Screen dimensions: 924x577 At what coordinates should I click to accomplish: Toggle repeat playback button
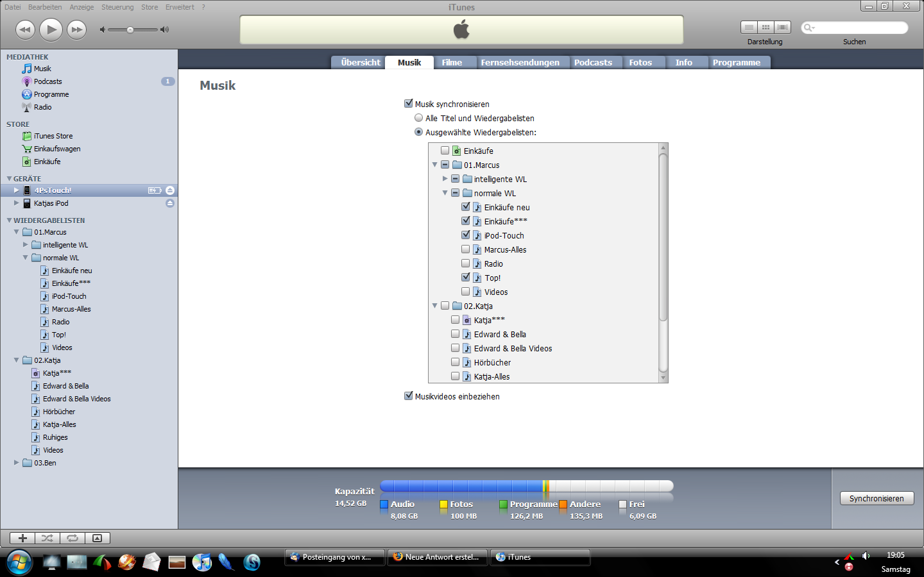coord(73,539)
